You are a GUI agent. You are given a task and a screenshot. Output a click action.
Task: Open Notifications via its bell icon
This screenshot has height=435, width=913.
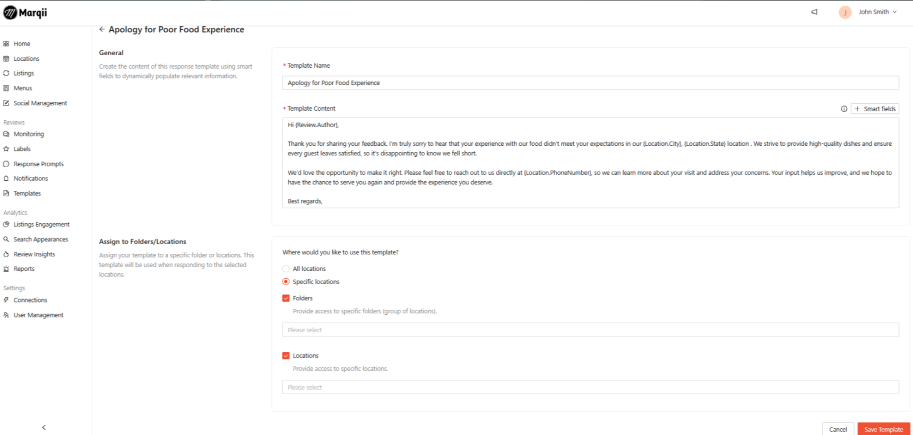(x=6, y=179)
